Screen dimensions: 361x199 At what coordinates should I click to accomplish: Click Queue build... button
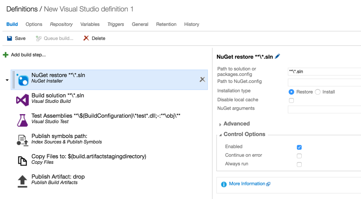pyautogui.click(x=55, y=38)
